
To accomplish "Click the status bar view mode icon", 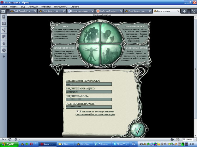I will [171, 139].
